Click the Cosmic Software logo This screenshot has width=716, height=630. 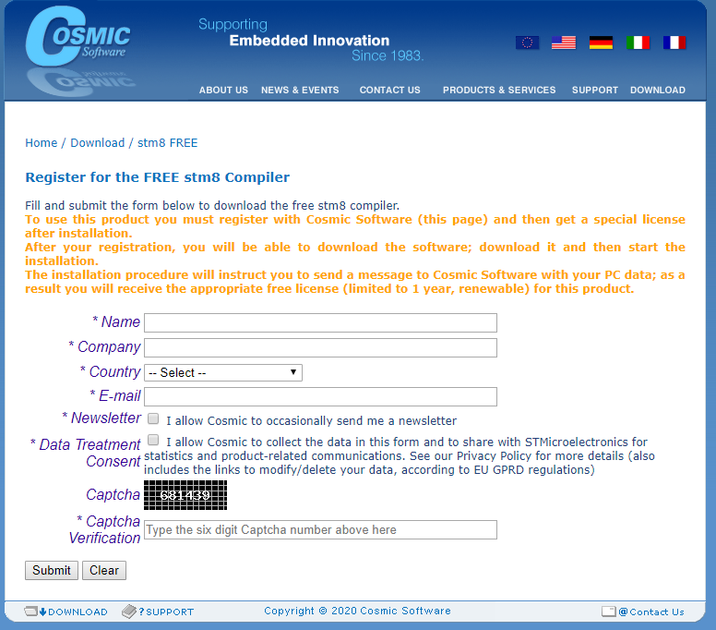(x=78, y=37)
